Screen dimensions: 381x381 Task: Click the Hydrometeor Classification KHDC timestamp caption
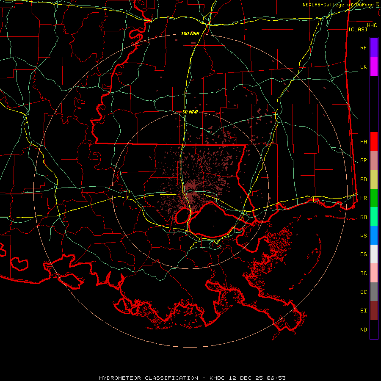pos(192,378)
